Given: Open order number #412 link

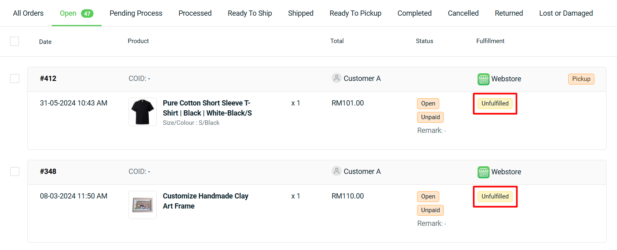Looking at the screenshot, I should [48, 79].
